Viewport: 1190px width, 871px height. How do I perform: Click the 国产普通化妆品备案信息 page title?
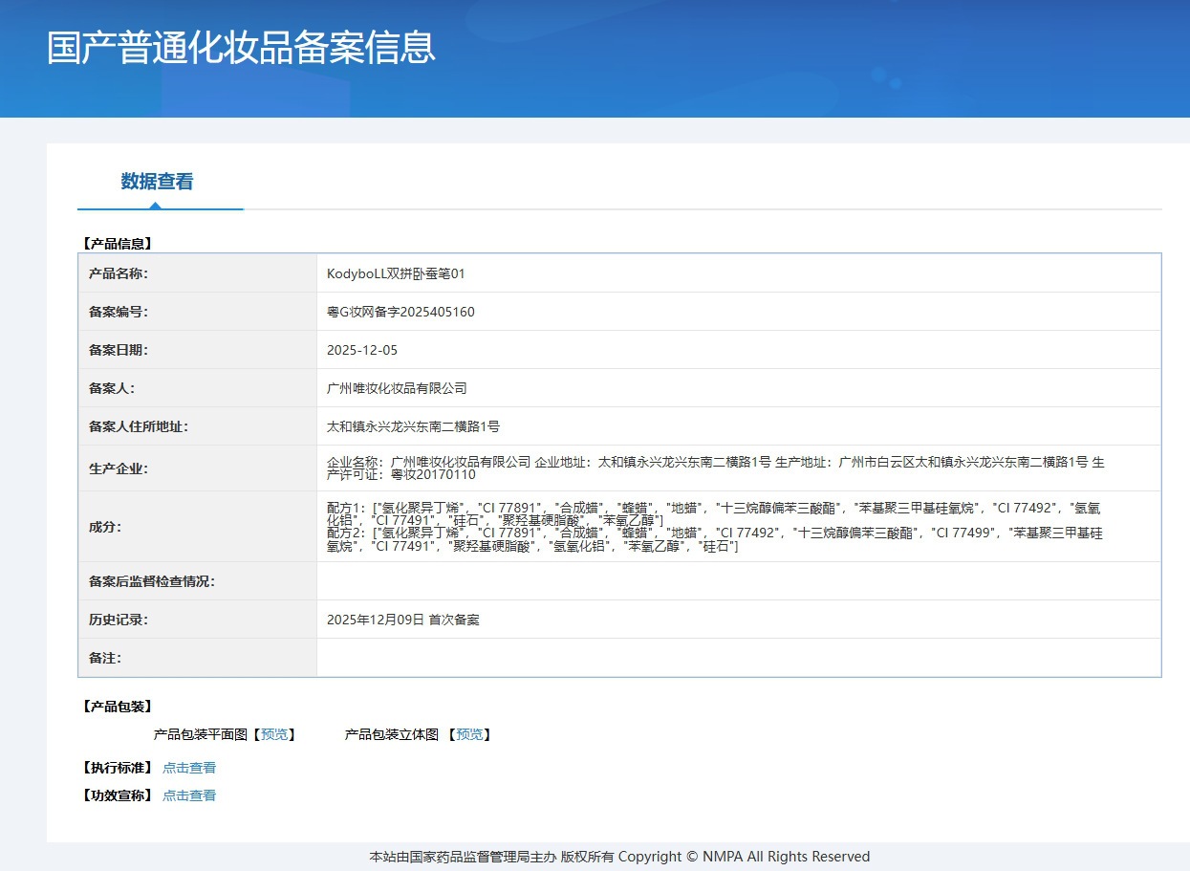[242, 48]
